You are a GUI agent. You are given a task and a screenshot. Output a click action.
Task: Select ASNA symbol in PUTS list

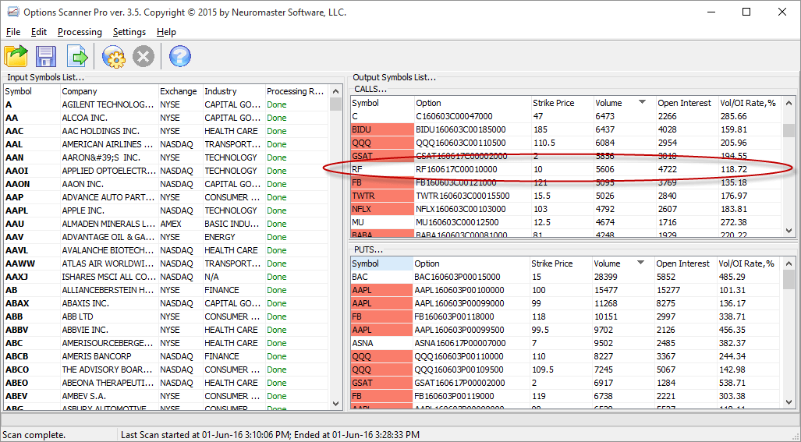pyautogui.click(x=363, y=344)
